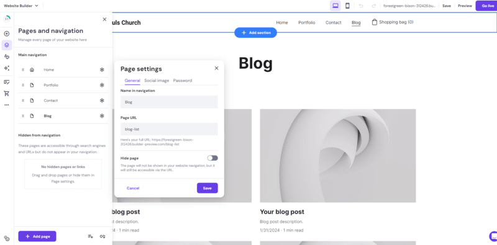Switch to desktop preview mode
Viewport: 497px width, 245px height.
click(x=335, y=6)
